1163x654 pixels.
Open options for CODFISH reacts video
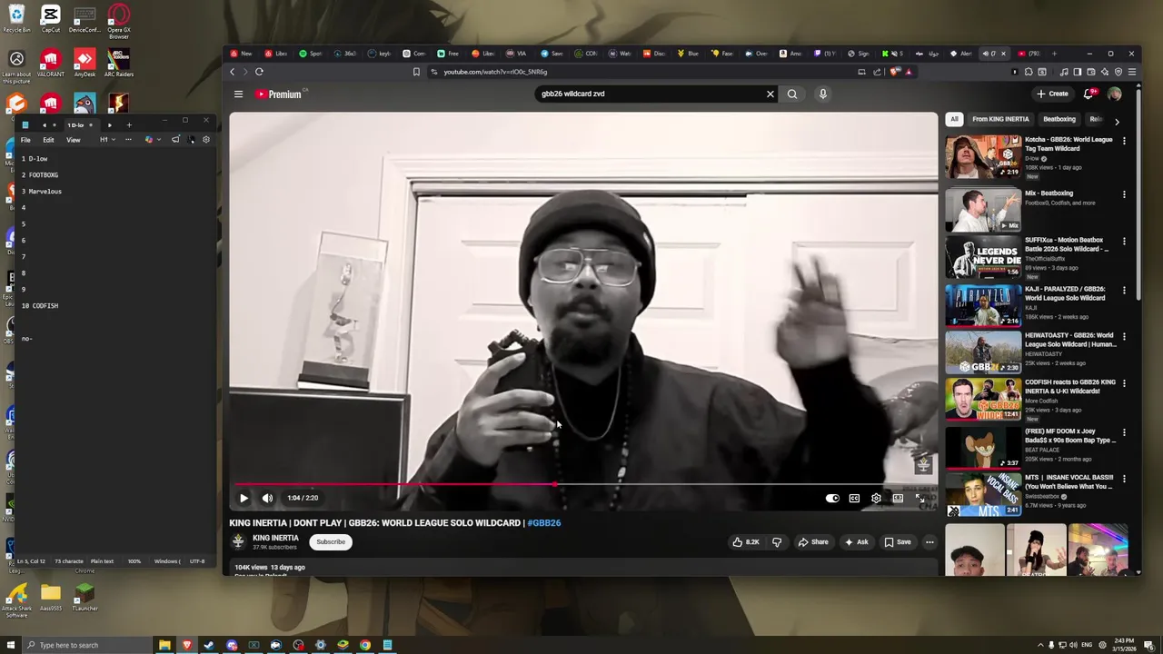[x=1124, y=383]
